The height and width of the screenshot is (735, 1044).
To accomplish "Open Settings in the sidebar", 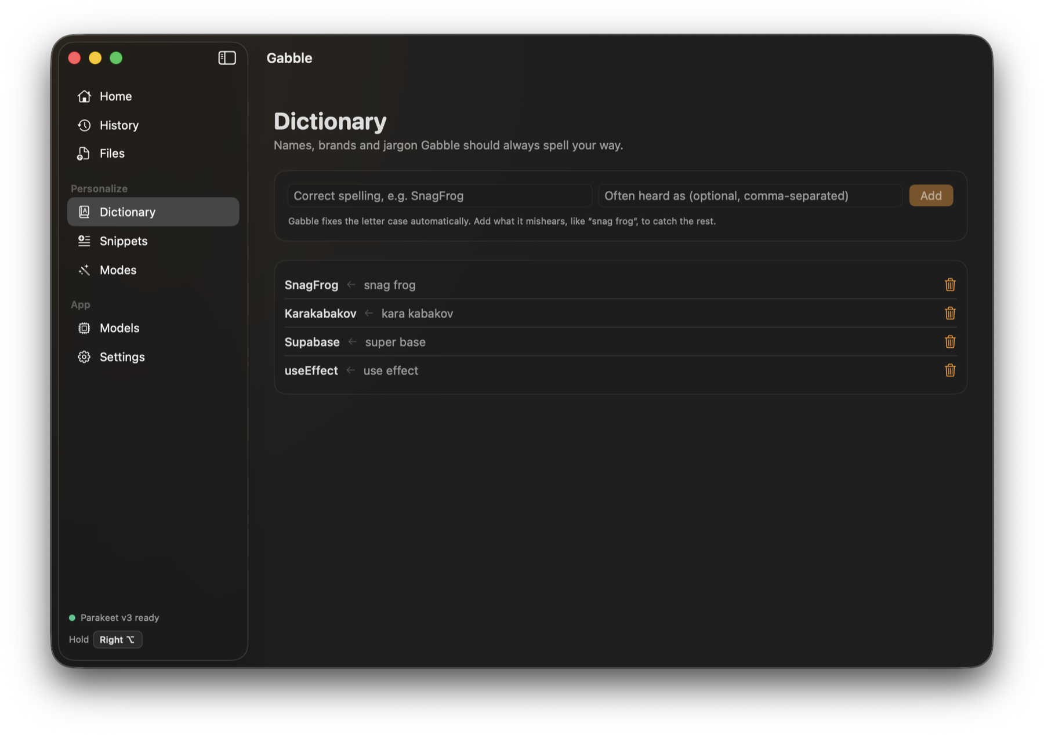I will 153,357.
